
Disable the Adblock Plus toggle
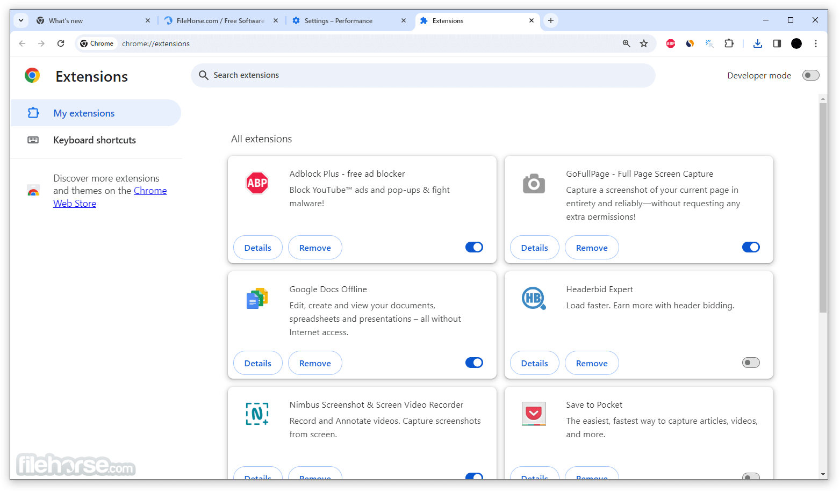click(x=474, y=247)
